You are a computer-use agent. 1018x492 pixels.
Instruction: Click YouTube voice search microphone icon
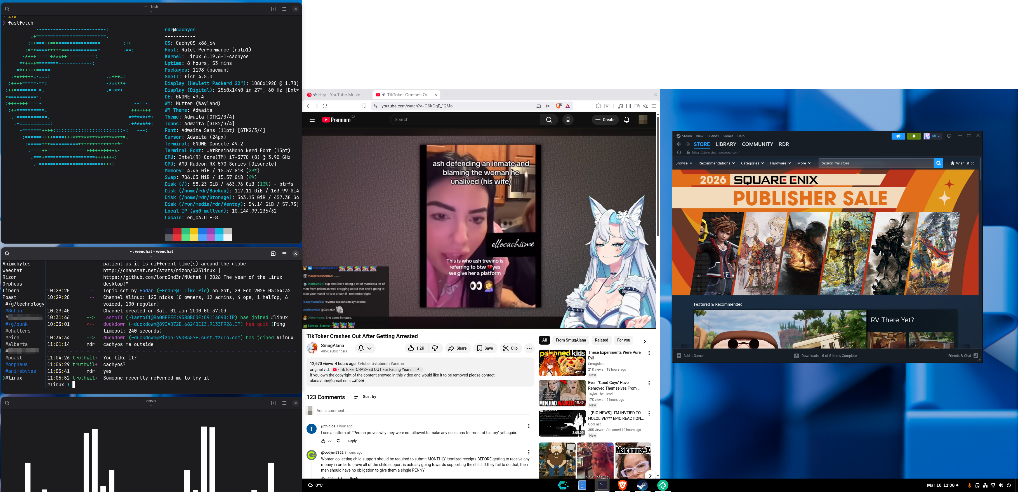click(x=568, y=120)
